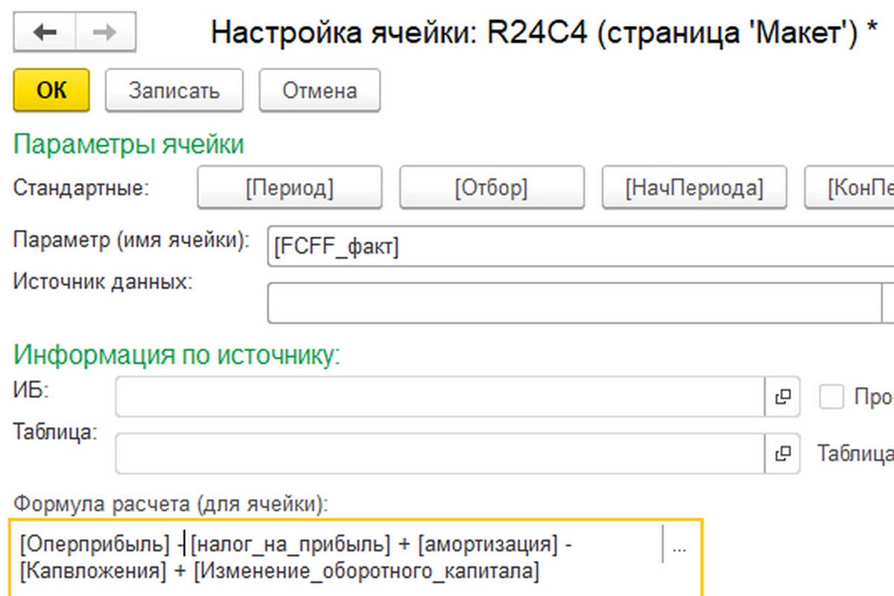Click into the ИБ text field
This screenshot has height=596, width=894.
[440, 397]
